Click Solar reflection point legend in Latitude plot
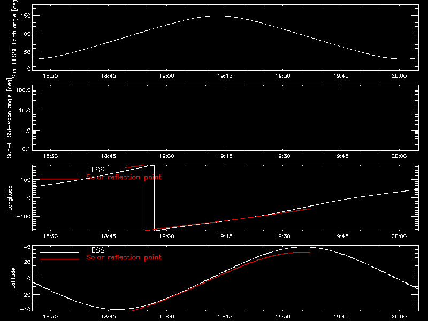The height and width of the screenshot is (321, 428). [124, 257]
